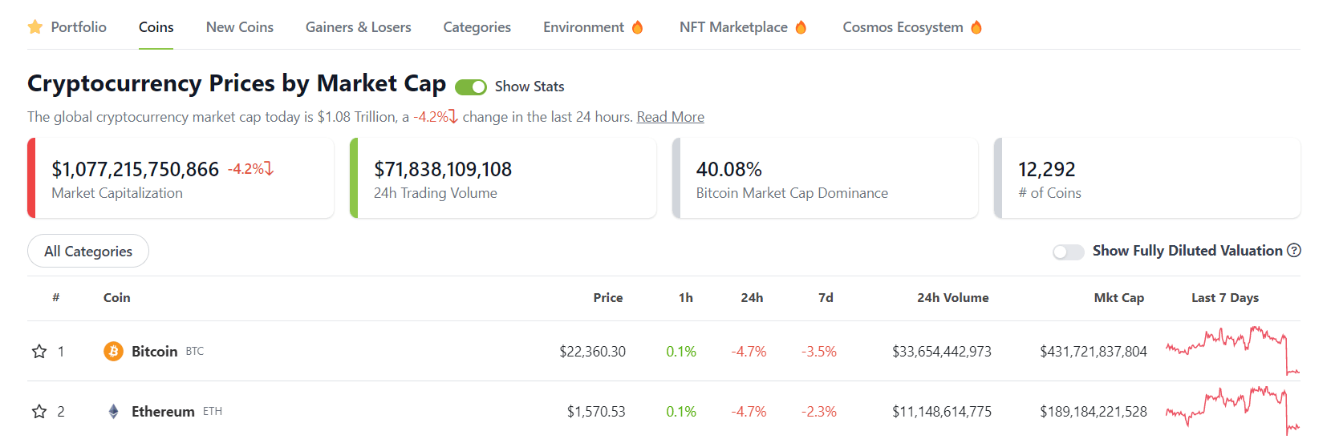The image size is (1335, 439).
Task: Sort the table by 24h Volume column
Action: 952,298
